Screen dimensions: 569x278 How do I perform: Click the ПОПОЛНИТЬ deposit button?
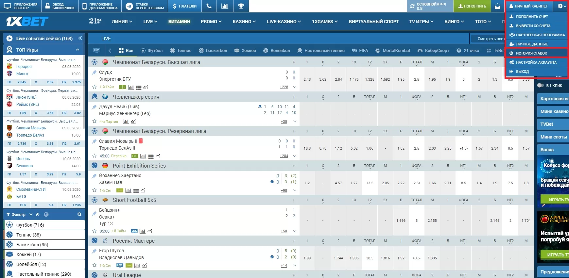tap(472, 6)
